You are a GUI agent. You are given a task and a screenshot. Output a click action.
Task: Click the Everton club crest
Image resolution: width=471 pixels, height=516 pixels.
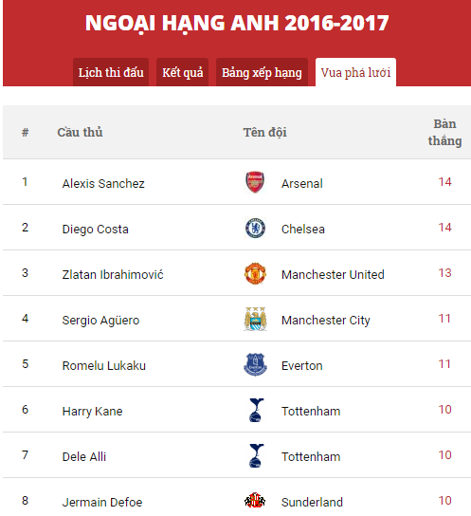(255, 364)
